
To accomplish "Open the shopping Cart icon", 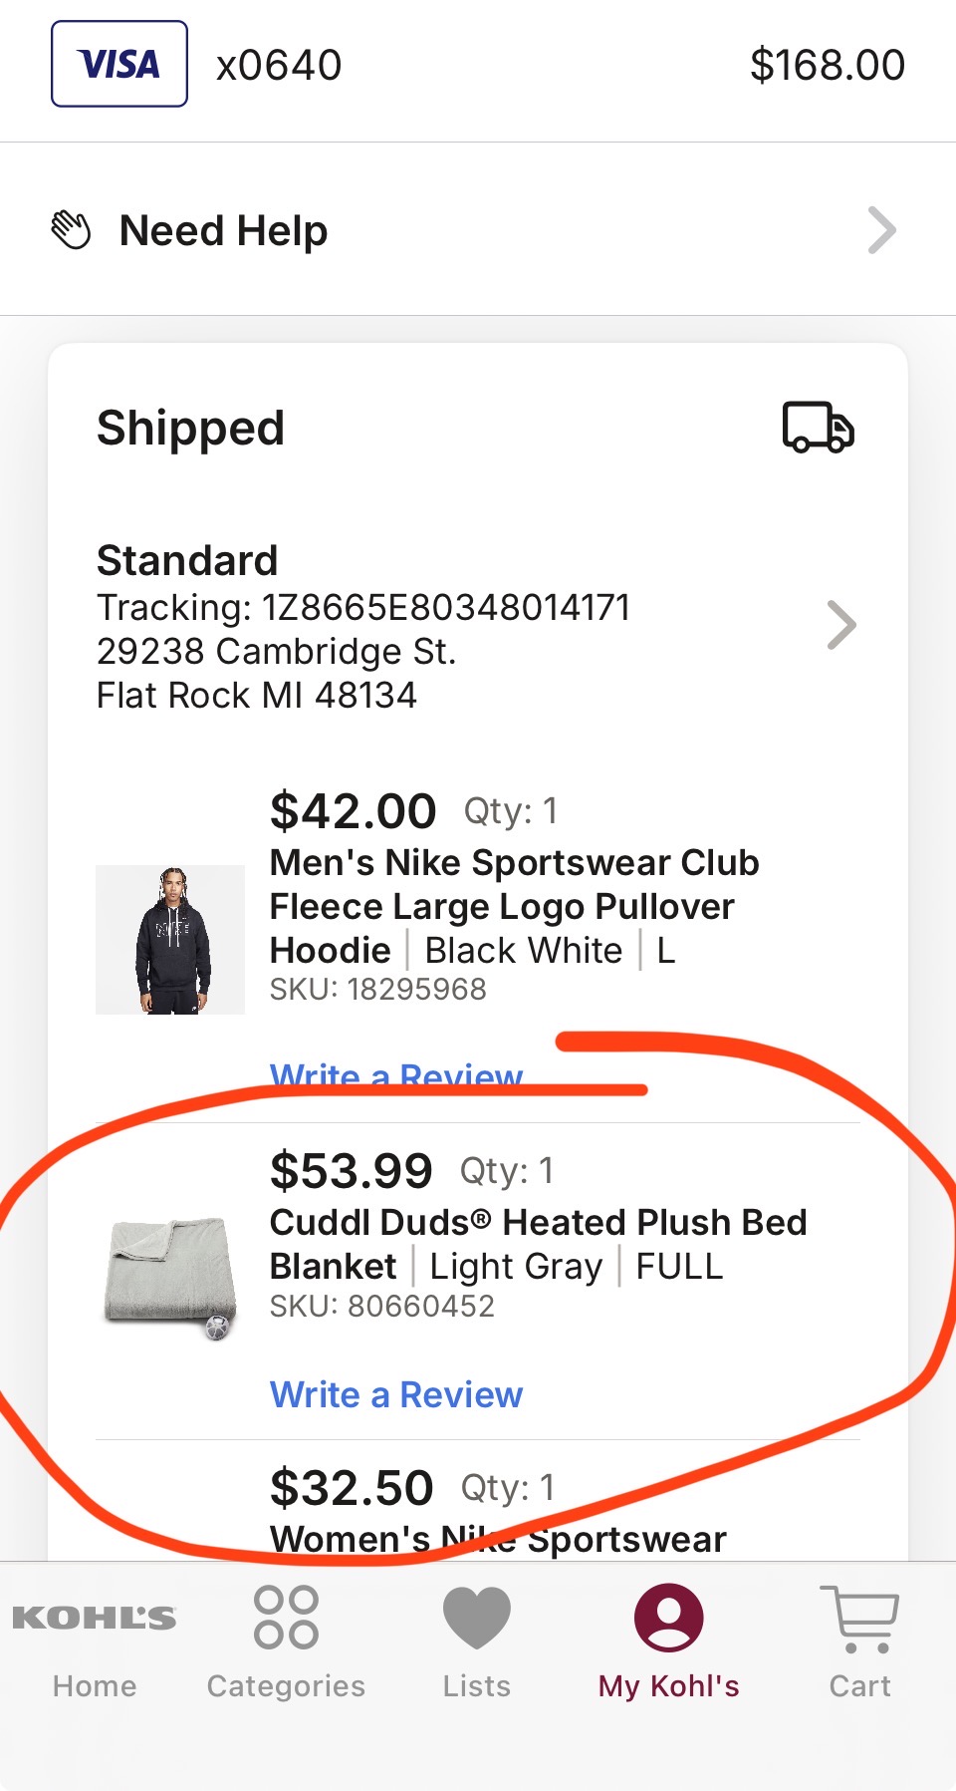I will pos(860,1619).
